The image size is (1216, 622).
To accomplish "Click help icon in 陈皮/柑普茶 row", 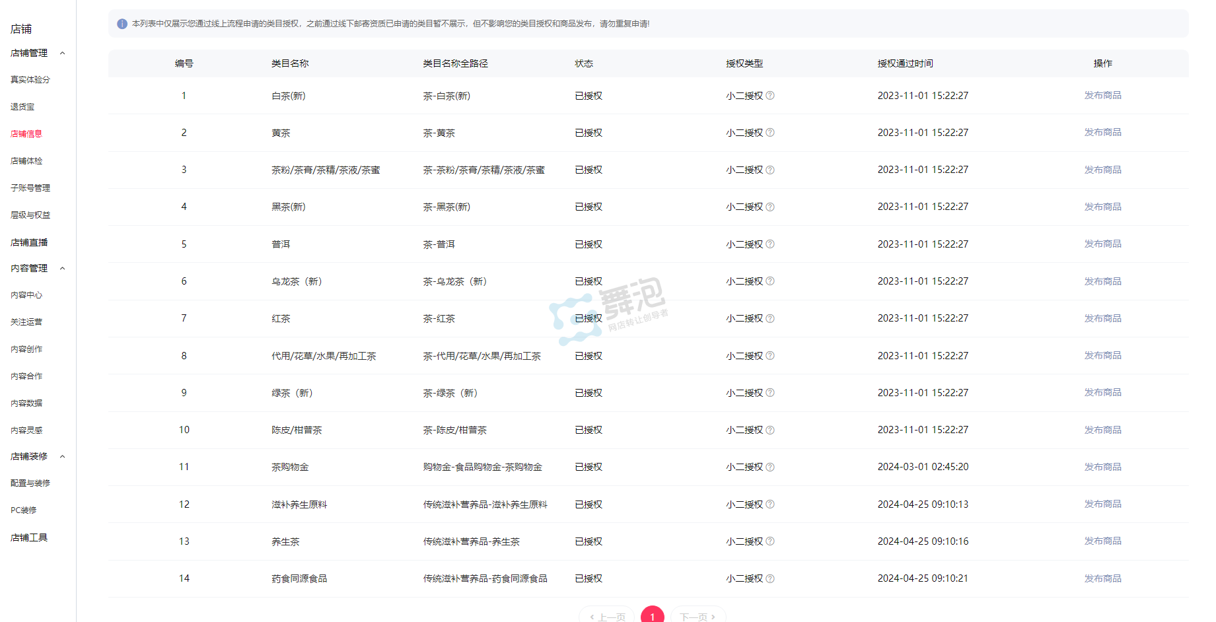I will 770,430.
